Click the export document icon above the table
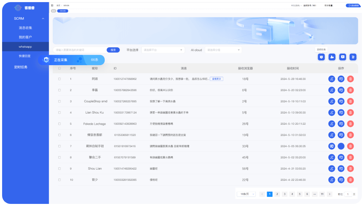The width and height of the screenshot is (364, 206). pyautogui.click(x=353, y=57)
